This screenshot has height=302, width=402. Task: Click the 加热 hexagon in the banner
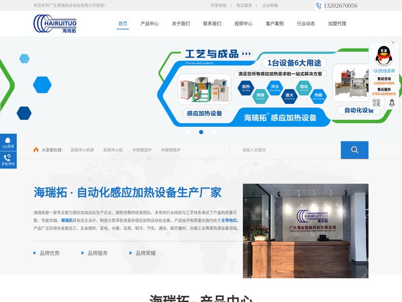(246, 88)
